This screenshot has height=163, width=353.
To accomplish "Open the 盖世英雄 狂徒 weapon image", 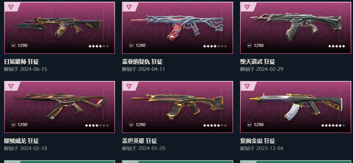I will (x=178, y=107).
